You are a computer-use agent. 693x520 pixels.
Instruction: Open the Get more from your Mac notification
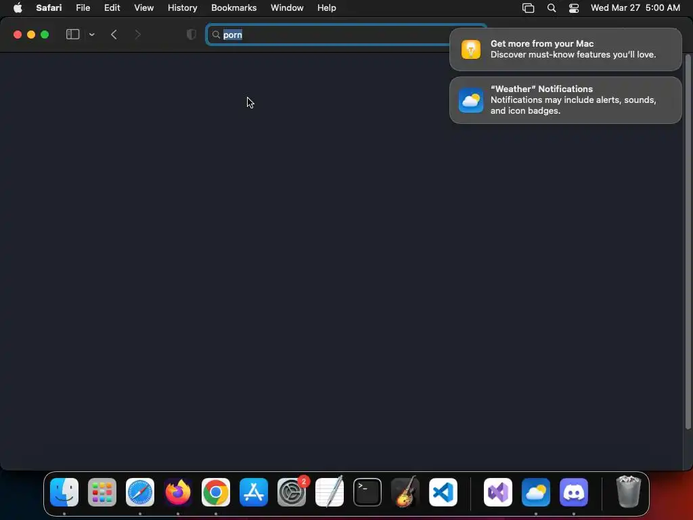(x=565, y=49)
